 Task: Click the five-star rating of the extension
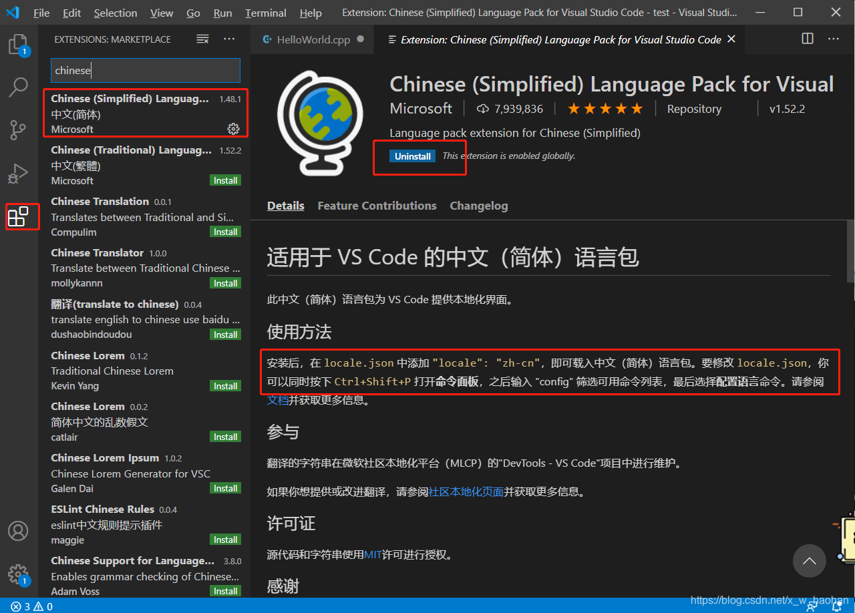point(605,108)
